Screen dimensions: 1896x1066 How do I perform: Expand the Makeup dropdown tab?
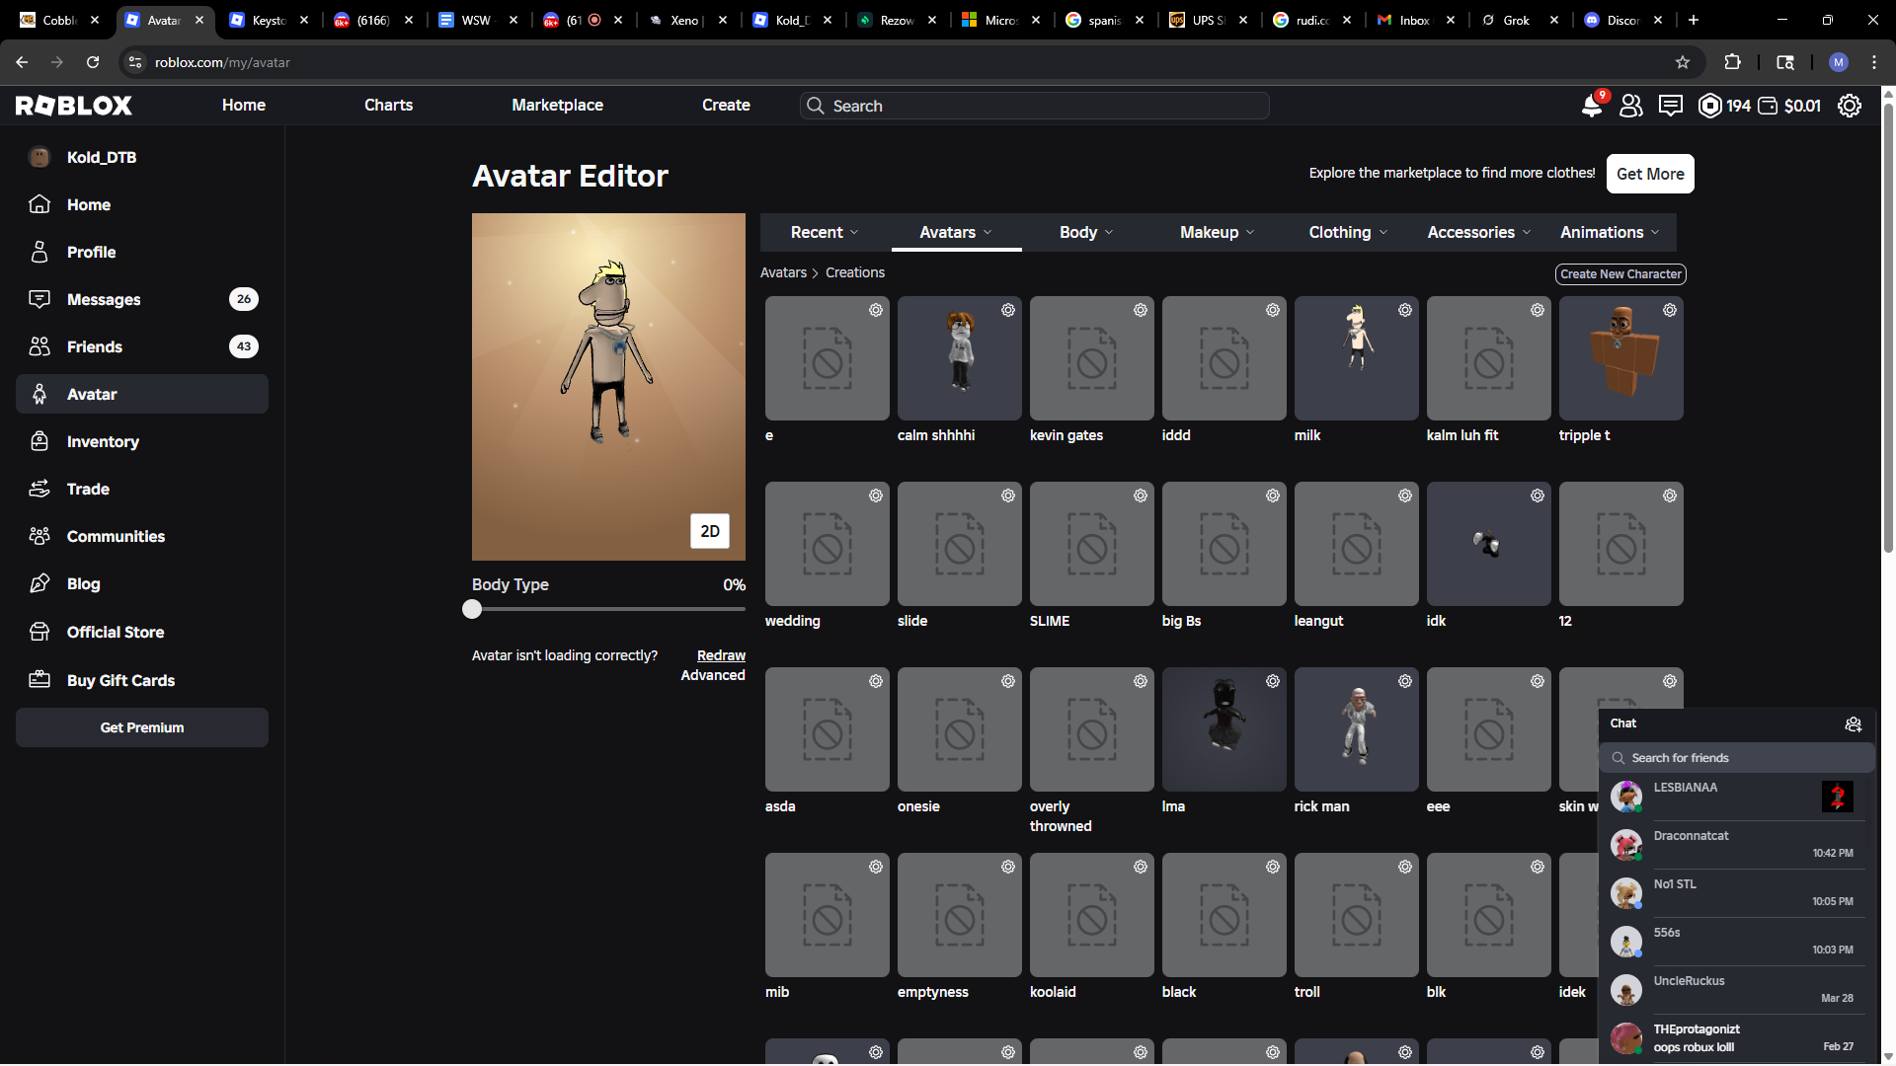1217,232
